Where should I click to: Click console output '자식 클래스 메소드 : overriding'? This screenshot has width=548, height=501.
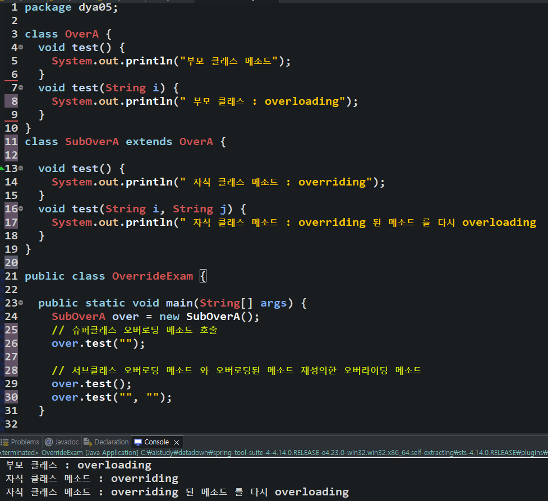(92, 479)
